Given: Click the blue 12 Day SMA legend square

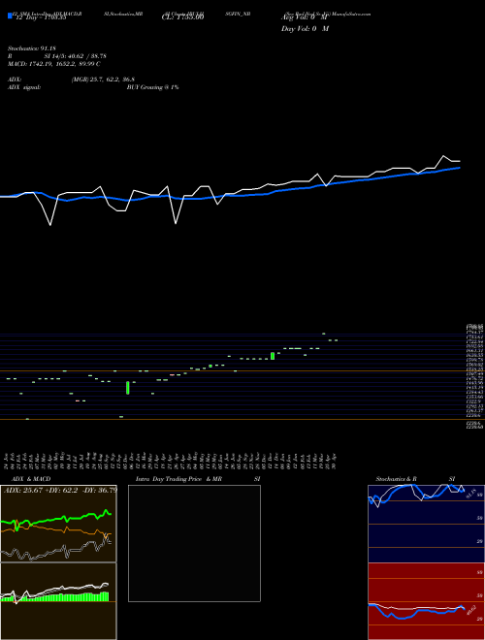Looking at the screenshot, I should (x=10, y=16).
